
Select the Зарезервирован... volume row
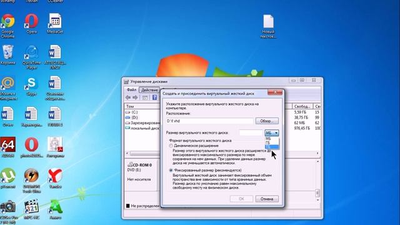pos(142,123)
